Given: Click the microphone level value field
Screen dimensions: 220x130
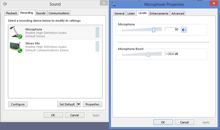Looking at the screenshot, I should [x=172, y=29].
